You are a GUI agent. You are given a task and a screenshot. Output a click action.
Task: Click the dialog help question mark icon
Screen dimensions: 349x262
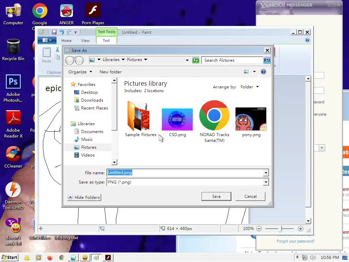(x=263, y=72)
